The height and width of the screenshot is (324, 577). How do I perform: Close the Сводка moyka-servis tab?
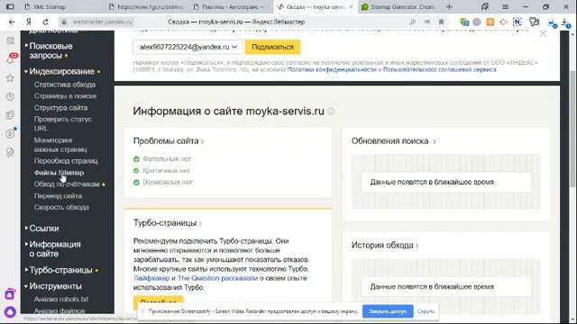[x=351, y=6]
